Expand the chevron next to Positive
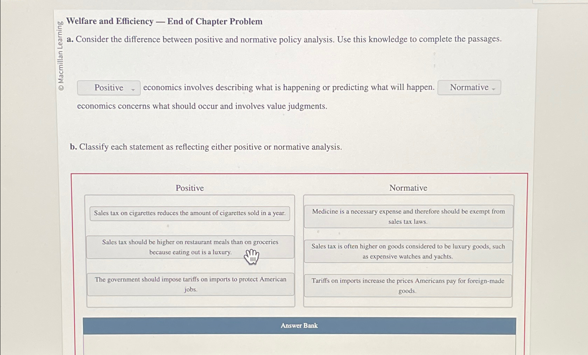588x355 pixels. (x=133, y=89)
